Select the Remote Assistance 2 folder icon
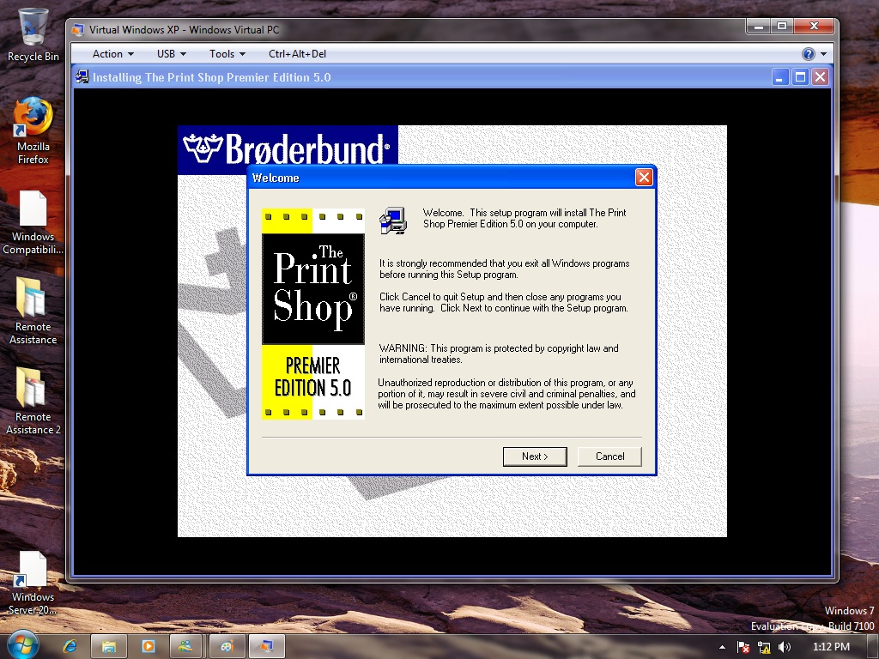 (x=33, y=401)
